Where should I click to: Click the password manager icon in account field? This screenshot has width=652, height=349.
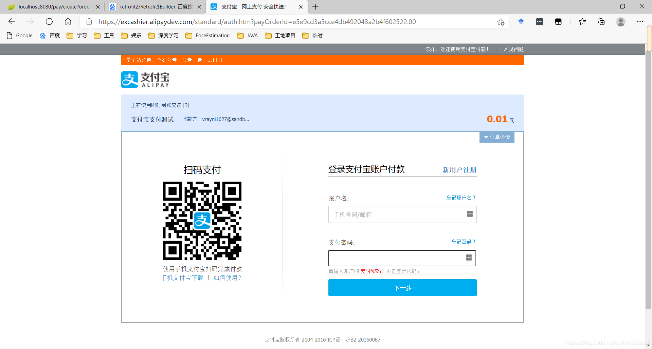coord(470,214)
